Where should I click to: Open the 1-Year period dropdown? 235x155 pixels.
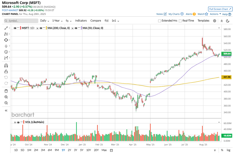pos(57,21)
